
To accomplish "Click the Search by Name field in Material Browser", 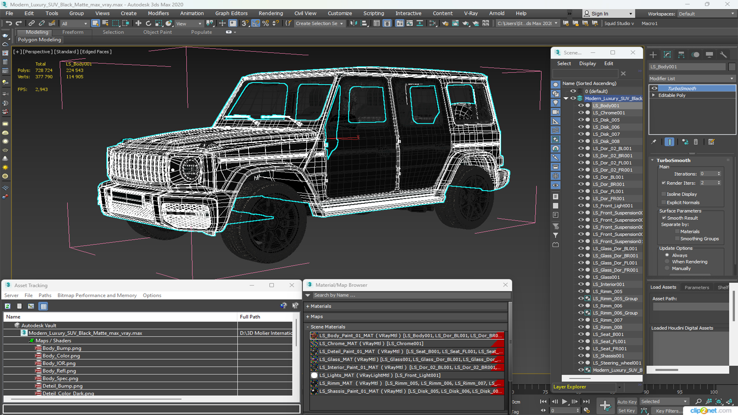I will pos(411,295).
